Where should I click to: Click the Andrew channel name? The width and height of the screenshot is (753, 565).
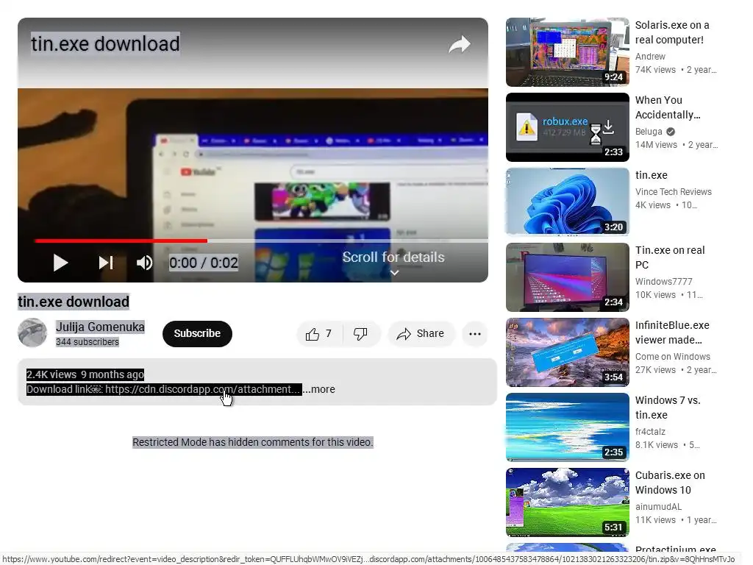pyautogui.click(x=650, y=56)
